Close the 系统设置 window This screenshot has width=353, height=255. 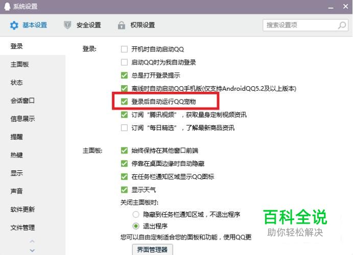(x=345, y=7)
